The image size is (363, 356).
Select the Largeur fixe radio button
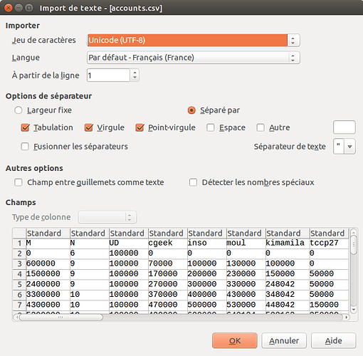(19, 110)
